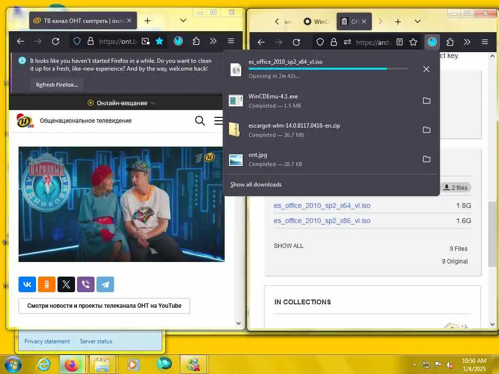Screen dimensions: 499x374
Task: Click Refresh Firefox button
Action: pyautogui.click(x=57, y=85)
